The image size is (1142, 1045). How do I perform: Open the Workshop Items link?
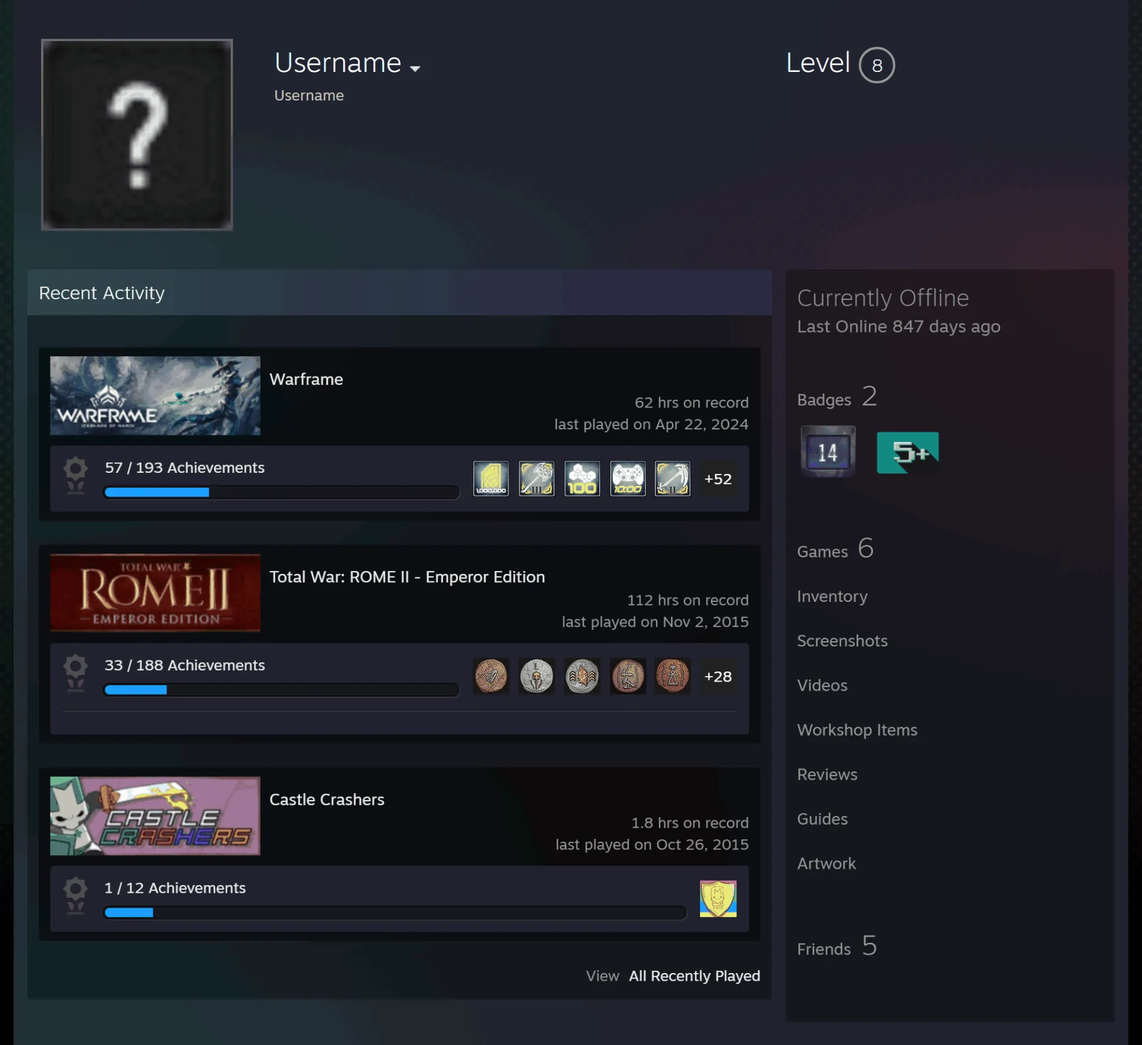[857, 730]
